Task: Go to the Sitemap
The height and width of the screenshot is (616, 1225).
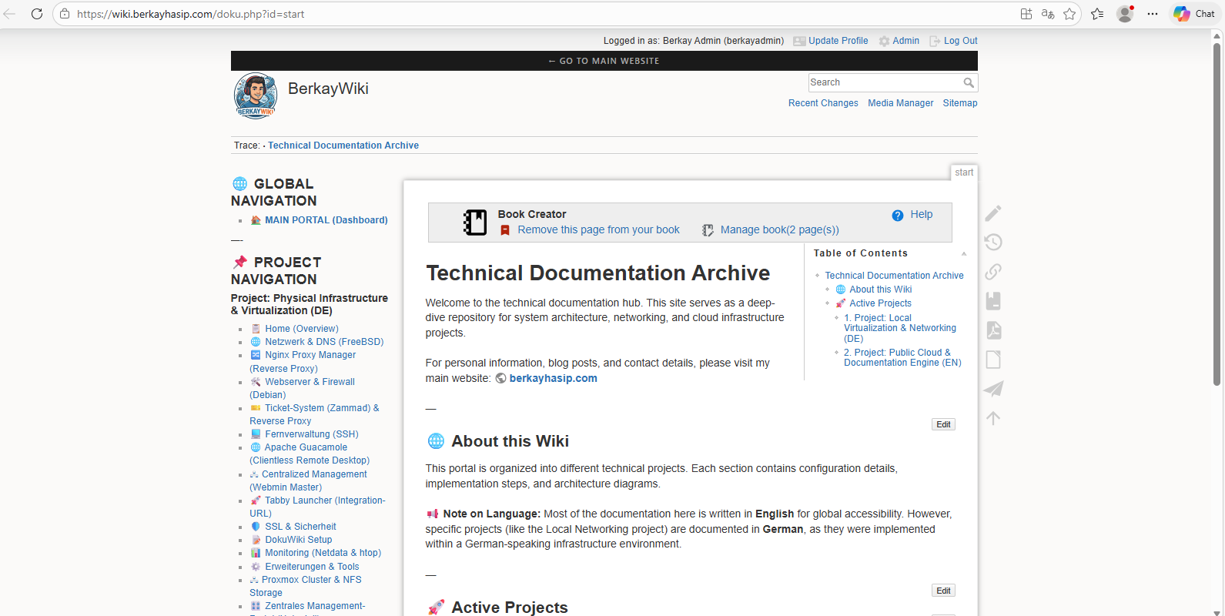Action: coord(959,103)
